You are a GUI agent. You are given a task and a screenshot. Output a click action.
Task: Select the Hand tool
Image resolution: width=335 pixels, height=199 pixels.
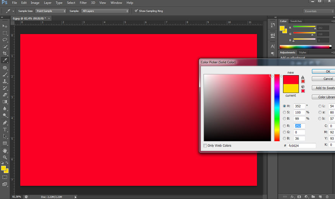pyautogui.click(x=5, y=150)
